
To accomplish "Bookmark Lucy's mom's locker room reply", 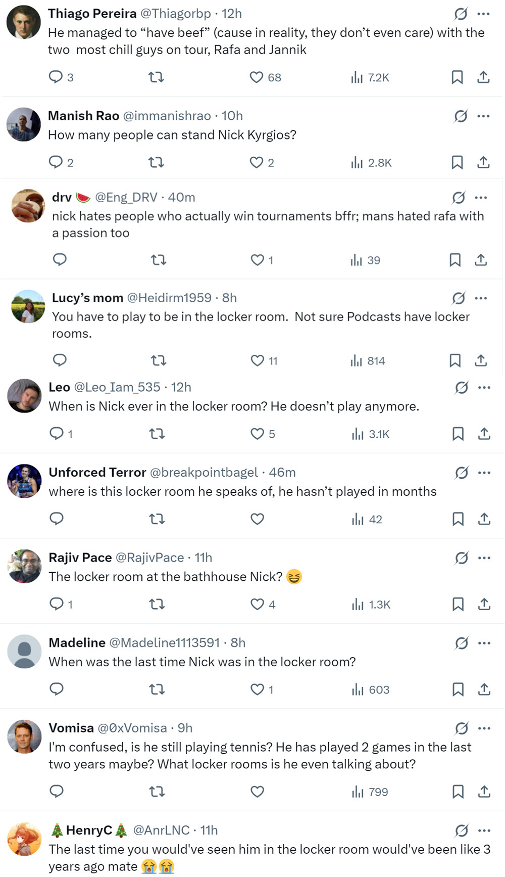I will click(x=456, y=360).
